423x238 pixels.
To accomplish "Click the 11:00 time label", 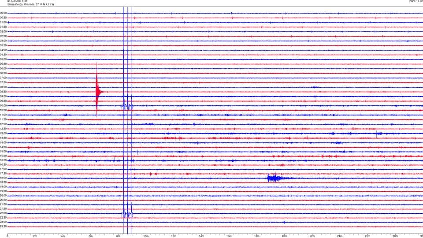I will [3, 115].
